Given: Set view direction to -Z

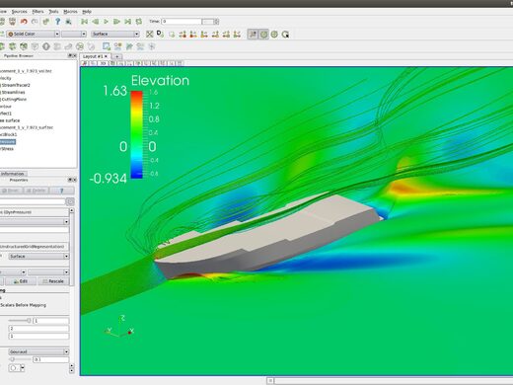Looking at the screenshot, I should (237, 35).
